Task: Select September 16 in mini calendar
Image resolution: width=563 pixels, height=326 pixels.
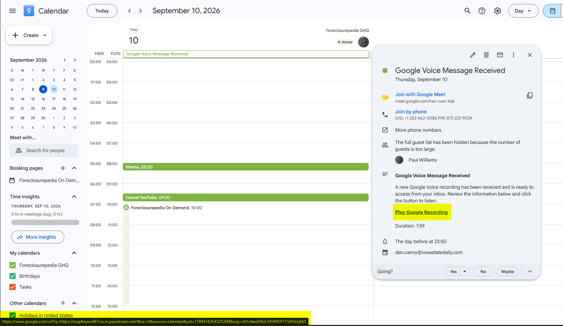Action: click(x=43, y=99)
